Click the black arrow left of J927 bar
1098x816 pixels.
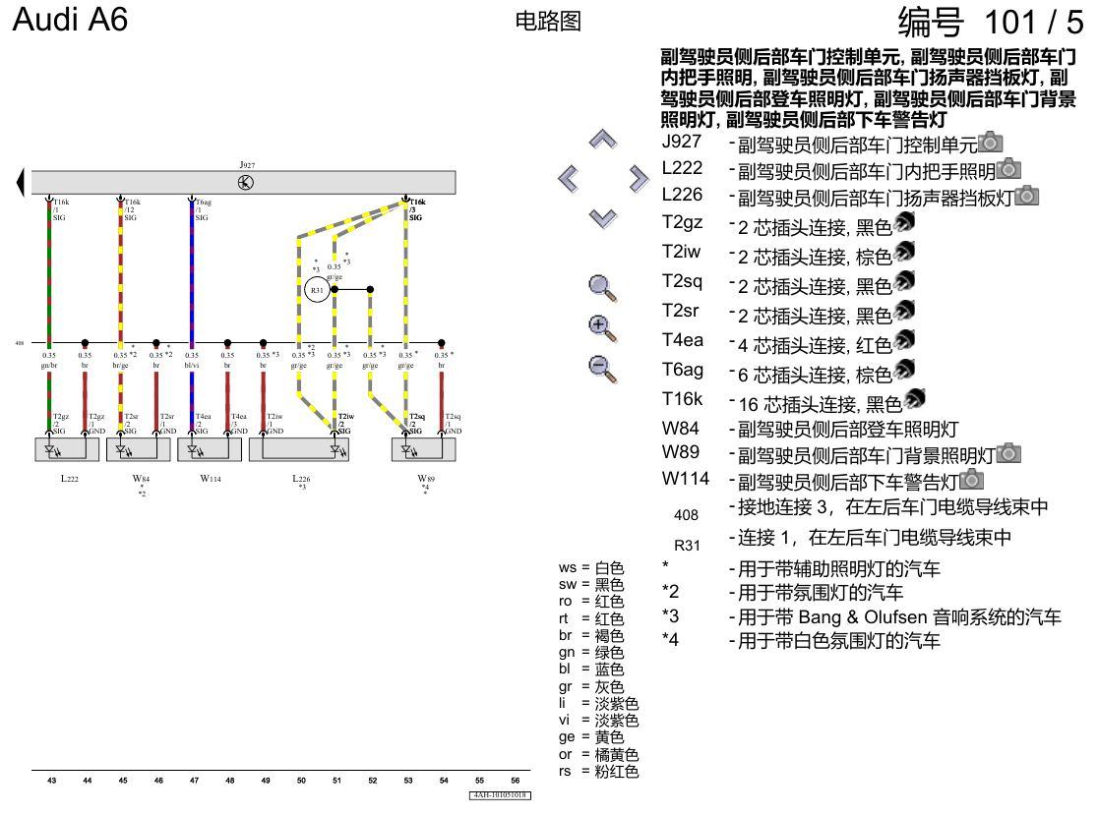[x=21, y=182]
